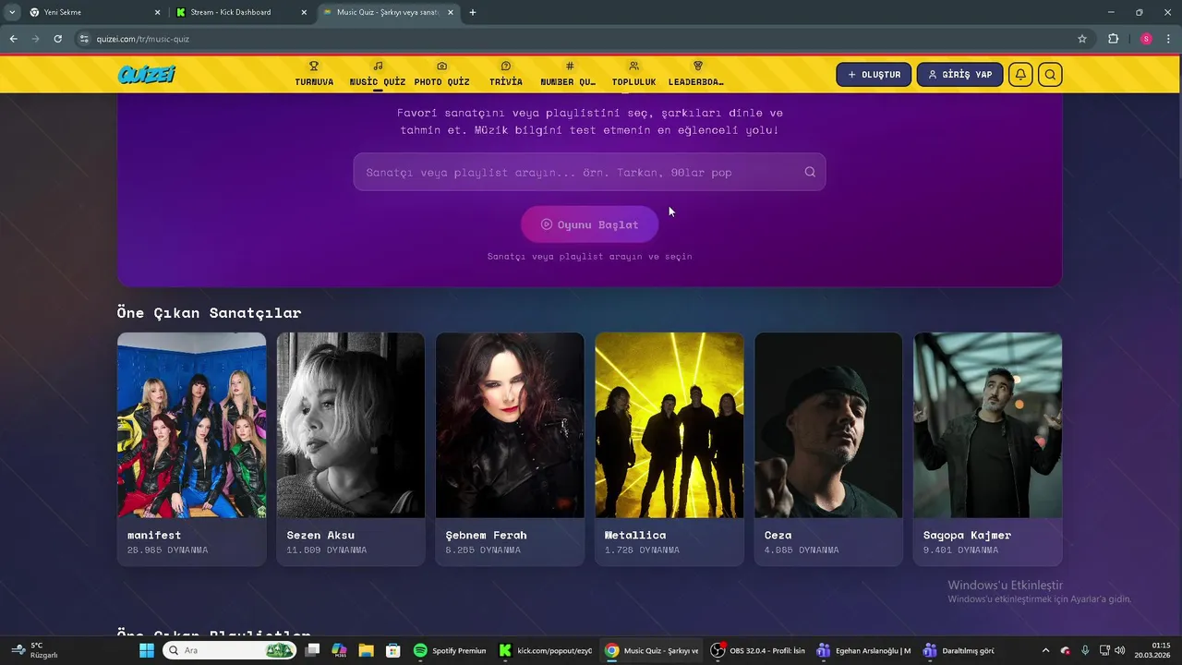Click the Giriş Yap button
This screenshot has height=665, width=1182.
click(x=959, y=75)
